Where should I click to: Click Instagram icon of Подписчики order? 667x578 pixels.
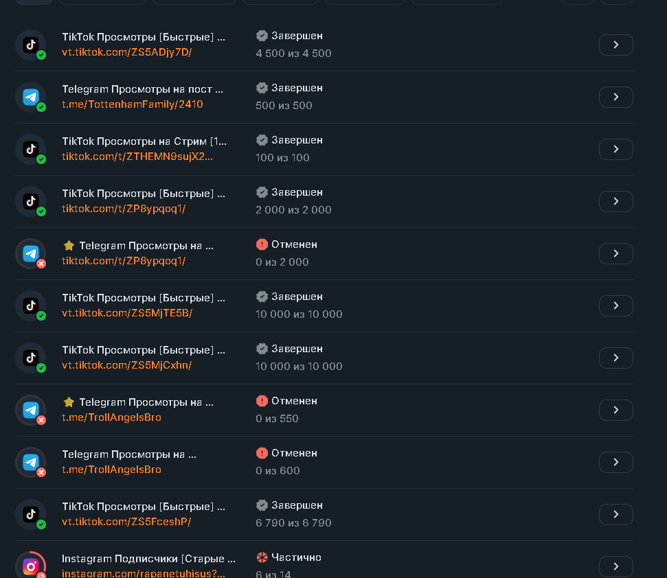30,566
